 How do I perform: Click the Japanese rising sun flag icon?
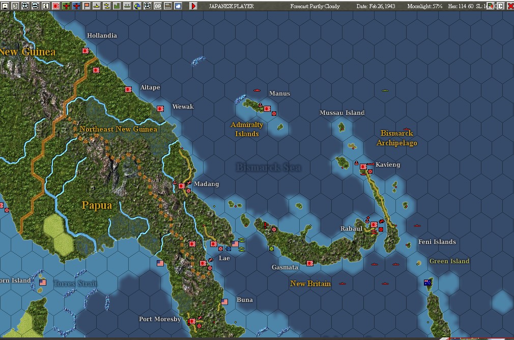(x=55, y=6)
